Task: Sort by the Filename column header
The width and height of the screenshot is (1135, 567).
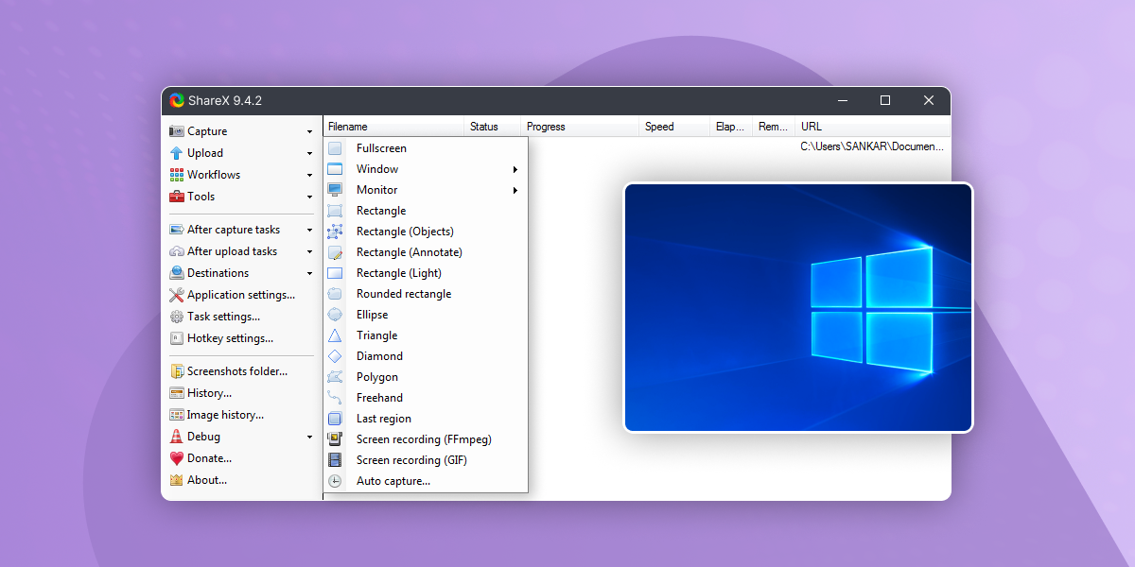Action: (393, 127)
